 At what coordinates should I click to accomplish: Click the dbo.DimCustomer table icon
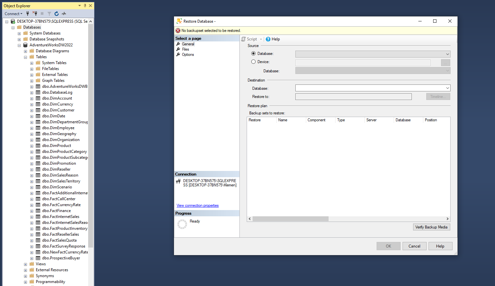coord(38,110)
